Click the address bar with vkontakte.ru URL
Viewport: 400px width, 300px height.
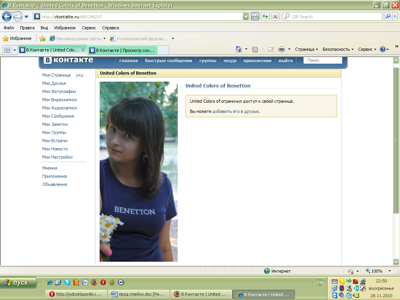click(138, 16)
